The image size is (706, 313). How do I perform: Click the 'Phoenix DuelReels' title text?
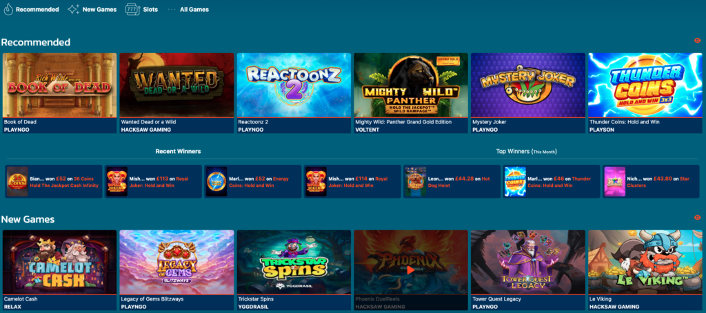click(x=377, y=299)
